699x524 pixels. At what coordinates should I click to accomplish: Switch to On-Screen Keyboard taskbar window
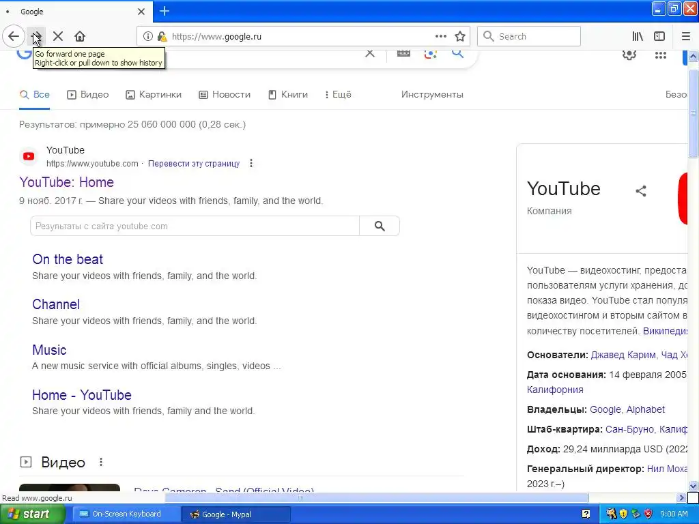(126, 514)
